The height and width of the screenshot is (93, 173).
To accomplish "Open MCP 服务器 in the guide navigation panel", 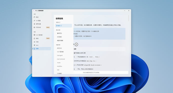I will tap(60, 52).
